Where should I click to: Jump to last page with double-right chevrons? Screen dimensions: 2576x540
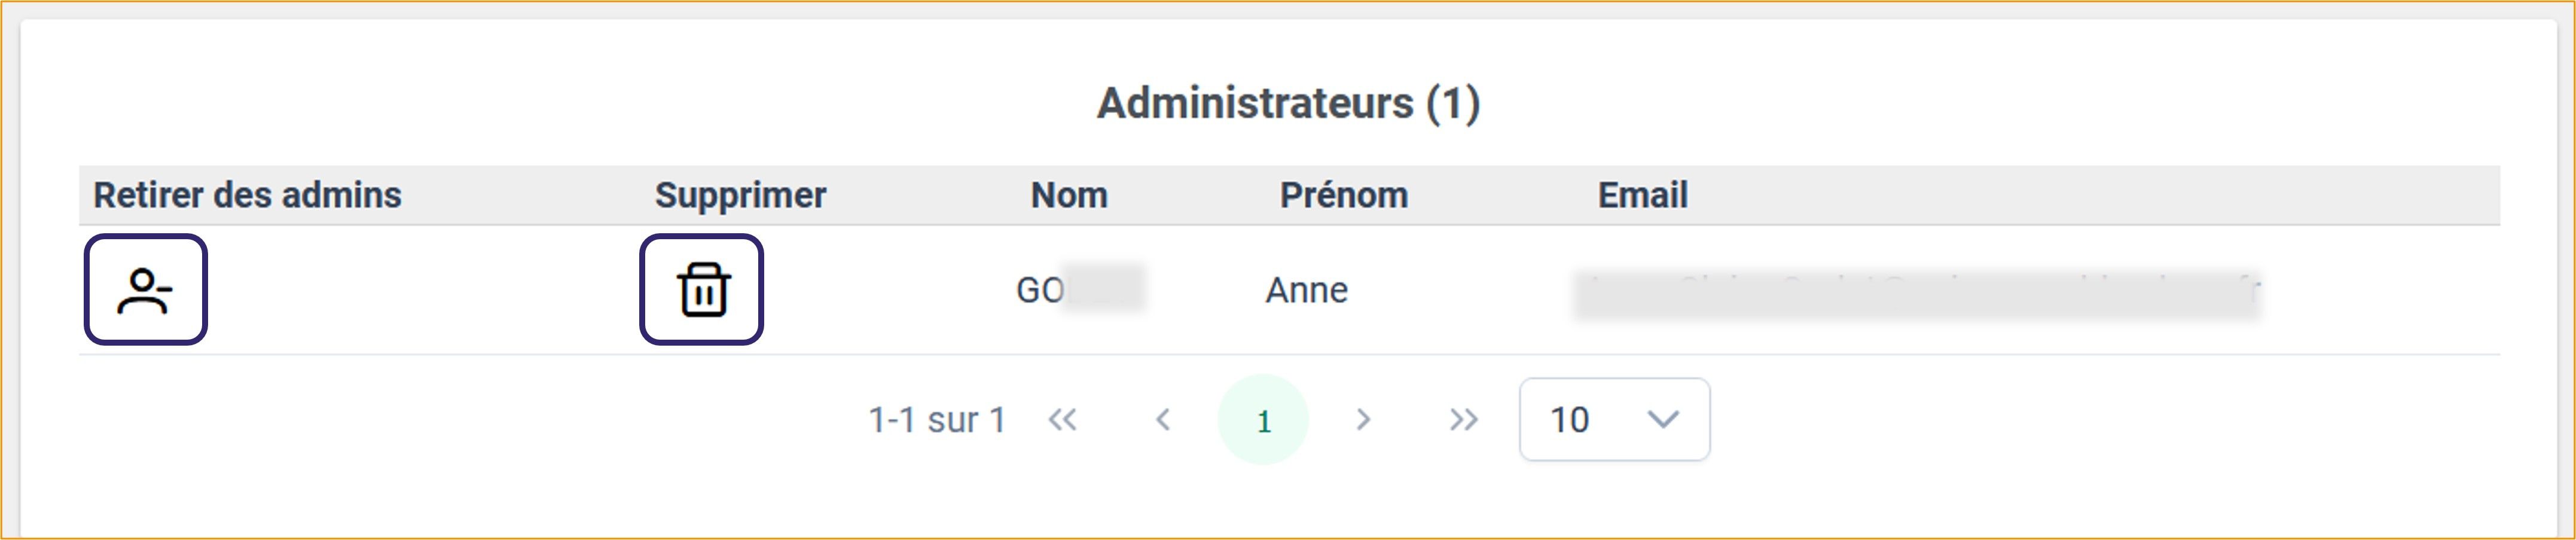click(1463, 420)
